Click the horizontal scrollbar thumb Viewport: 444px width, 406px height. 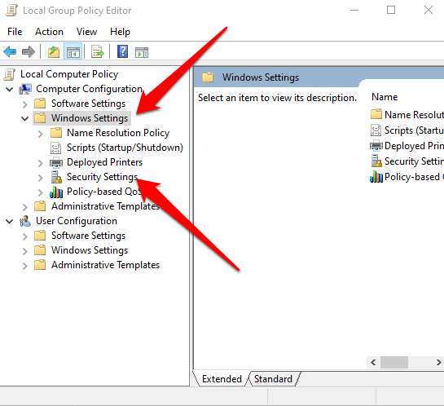(x=393, y=362)
